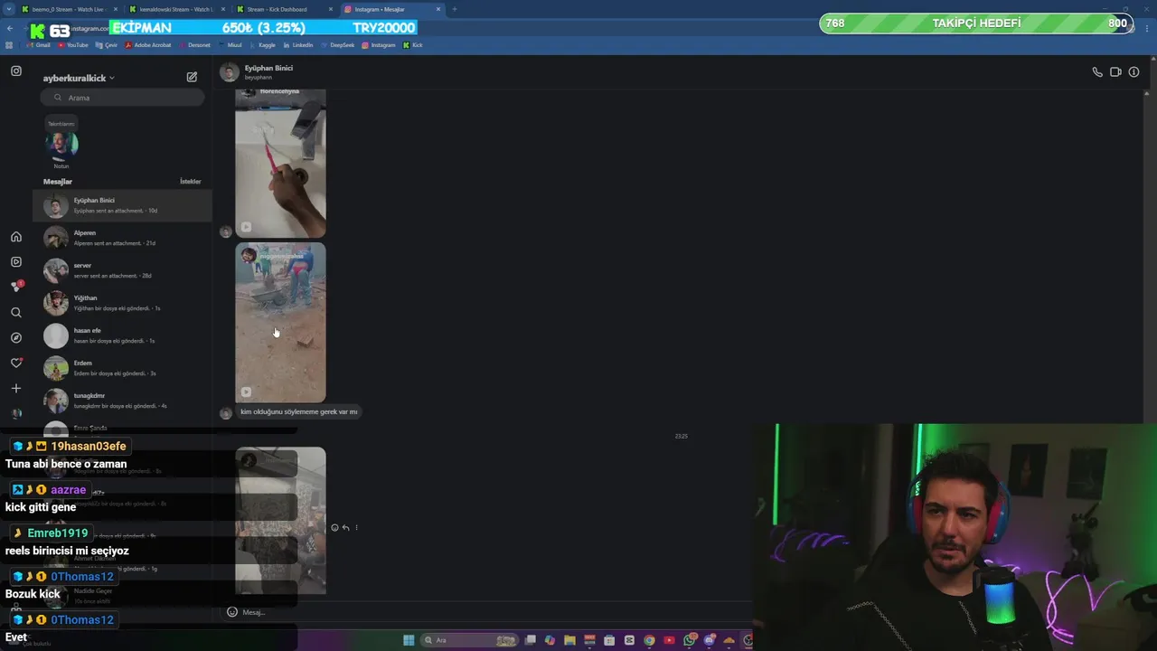Open Erdem conversation
1157x651 pixels.
[x=122, y=368]
